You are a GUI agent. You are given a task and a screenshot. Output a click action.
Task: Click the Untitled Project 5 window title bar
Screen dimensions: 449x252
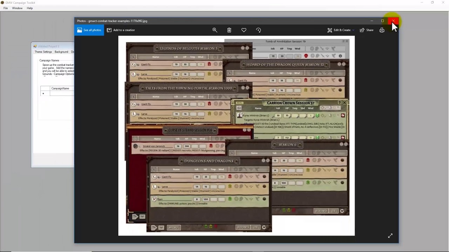pyautogui.click(x=53, y=46)
